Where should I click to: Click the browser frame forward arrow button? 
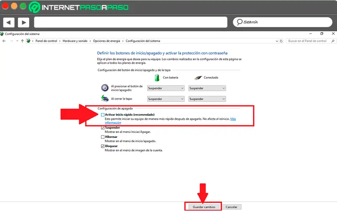tap(24, 22)
